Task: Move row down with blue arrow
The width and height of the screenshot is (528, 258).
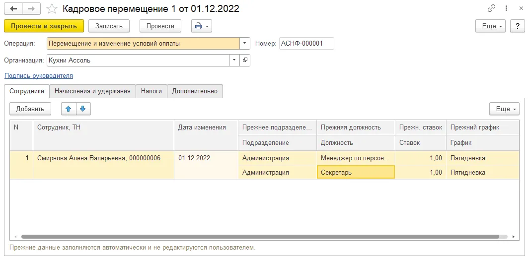Action: [83, 109]
